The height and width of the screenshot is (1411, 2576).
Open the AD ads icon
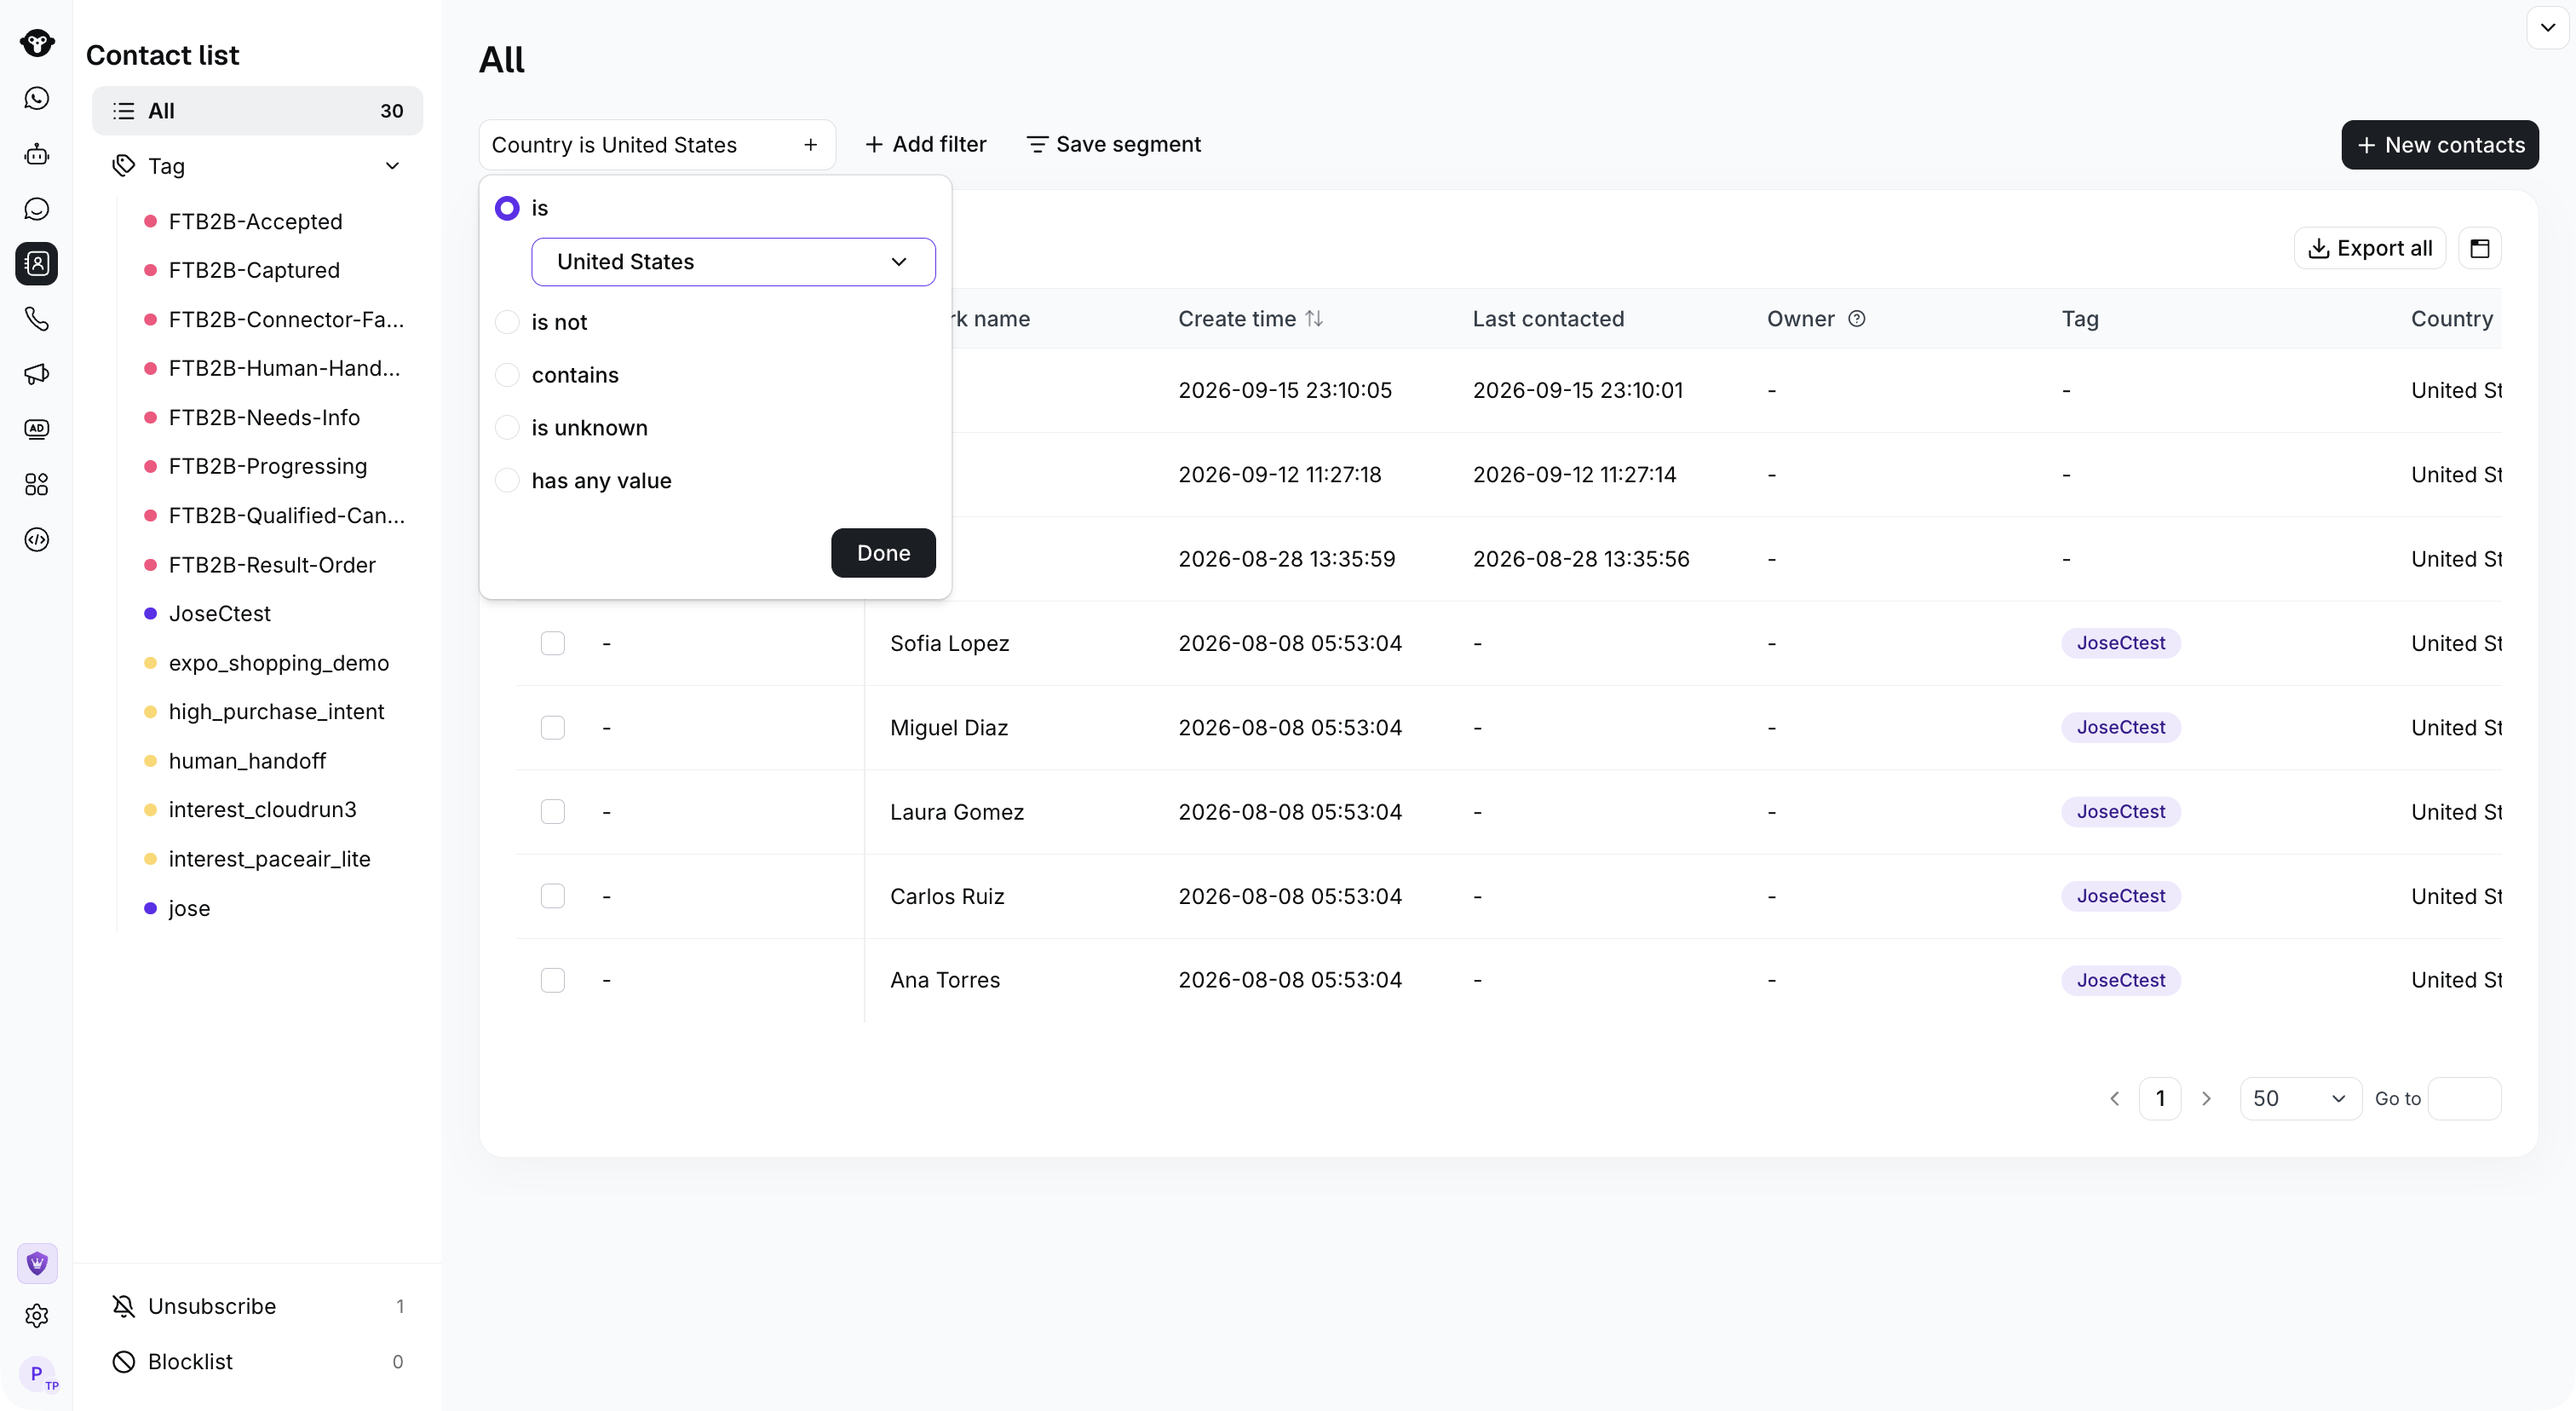pos(37,429)
